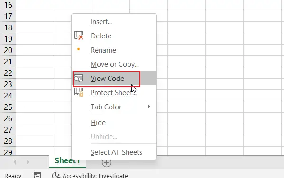Select row header 26

click(8, 118)
